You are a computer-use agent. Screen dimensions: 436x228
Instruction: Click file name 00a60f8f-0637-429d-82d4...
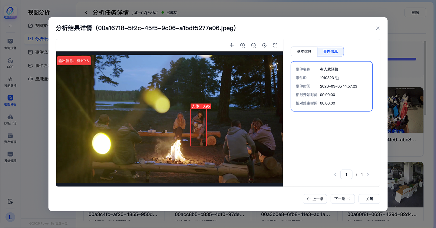[382, 214]
